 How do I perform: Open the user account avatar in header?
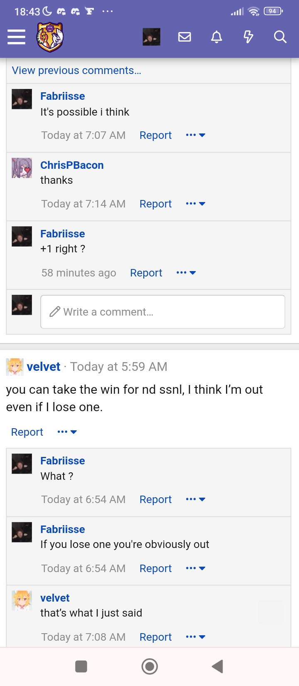[152, 37]
